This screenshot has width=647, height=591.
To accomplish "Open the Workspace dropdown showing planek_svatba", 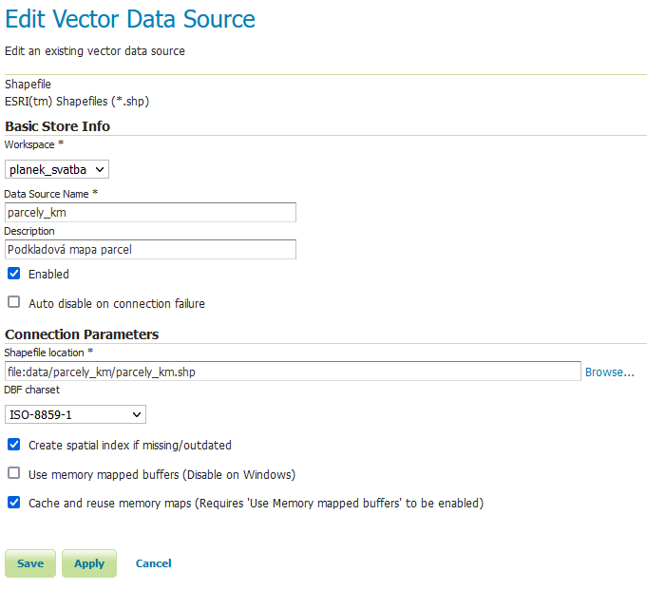I will click(x=57, y=169).
